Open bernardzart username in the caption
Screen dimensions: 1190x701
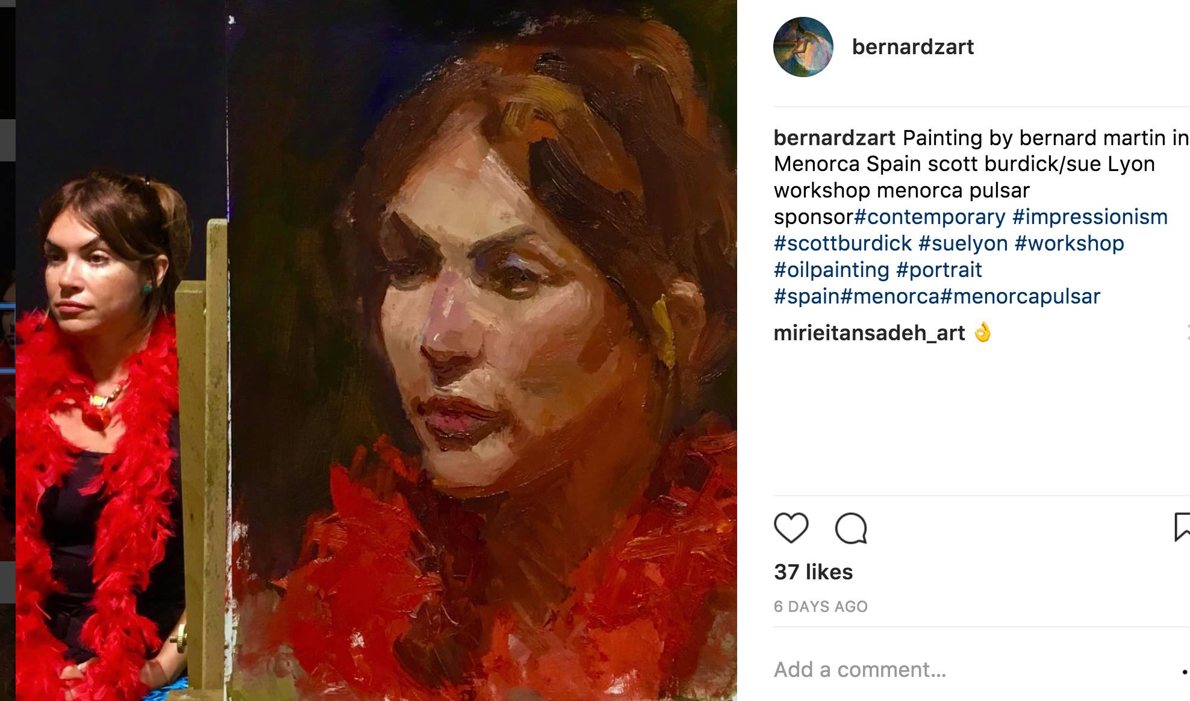834,138
